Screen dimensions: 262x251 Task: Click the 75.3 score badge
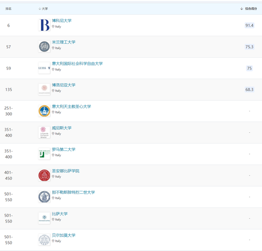[x=249, y=47]
